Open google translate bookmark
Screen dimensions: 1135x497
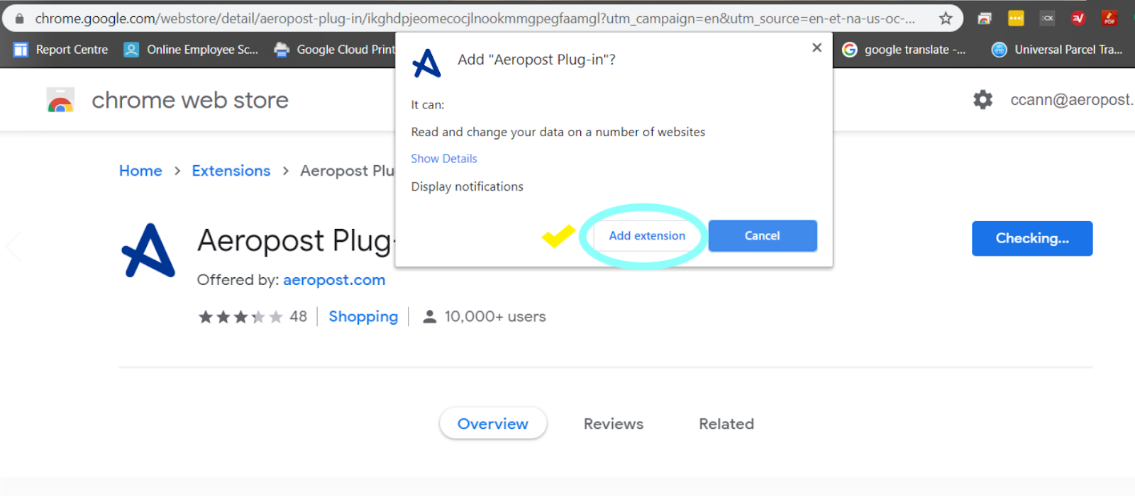pos(904,50)
